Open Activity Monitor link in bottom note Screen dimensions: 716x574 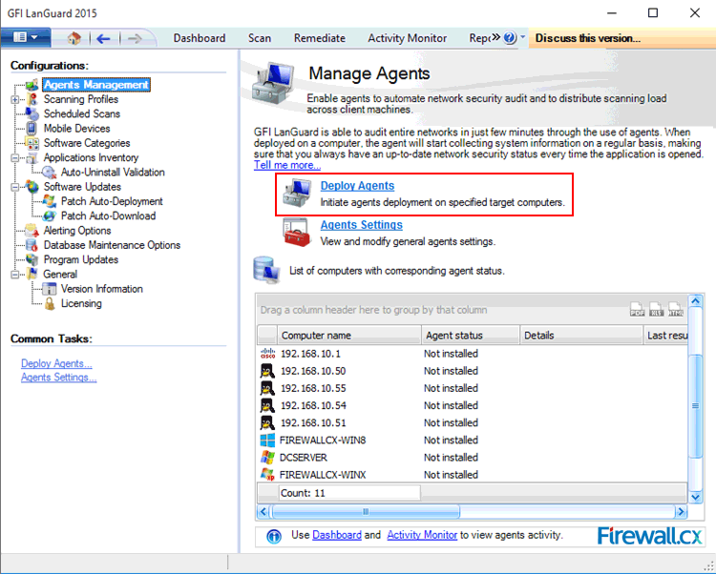422,535
